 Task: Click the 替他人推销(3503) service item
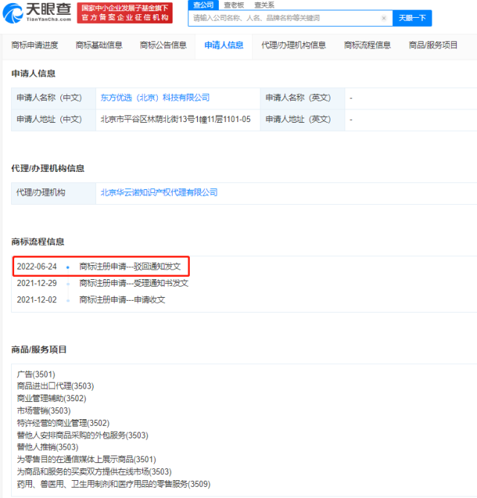point(48,447)
